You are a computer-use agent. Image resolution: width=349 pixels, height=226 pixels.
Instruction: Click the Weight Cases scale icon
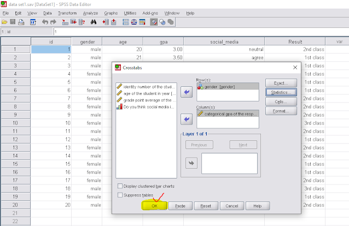(134, 22)
